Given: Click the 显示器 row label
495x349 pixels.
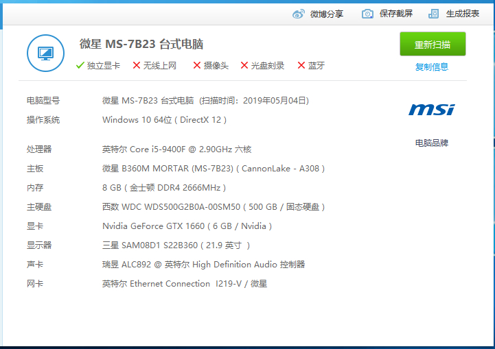Looking at the screenshot, I should [39, 245].
